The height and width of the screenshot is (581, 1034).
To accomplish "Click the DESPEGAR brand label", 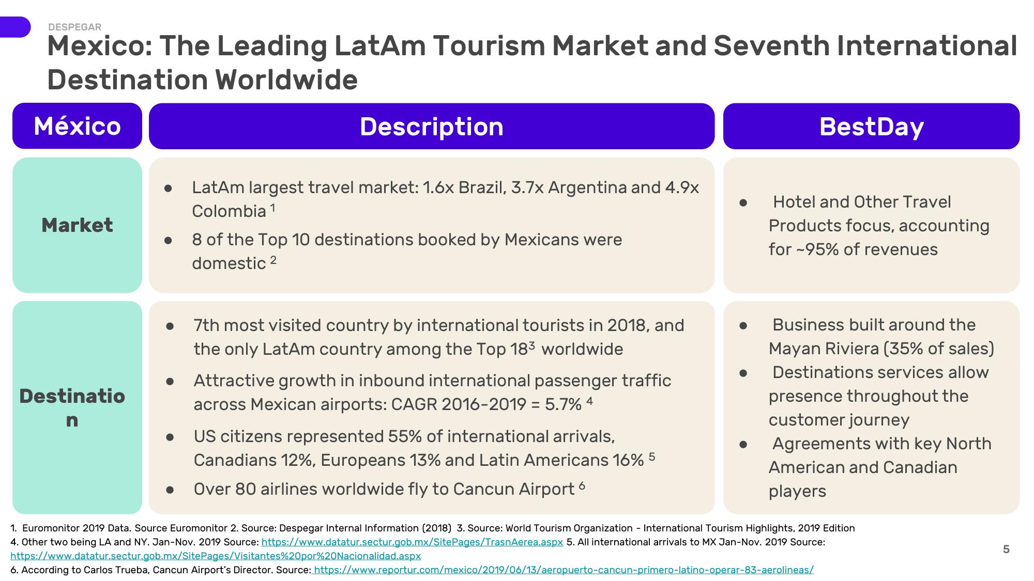I will (74, 27).
